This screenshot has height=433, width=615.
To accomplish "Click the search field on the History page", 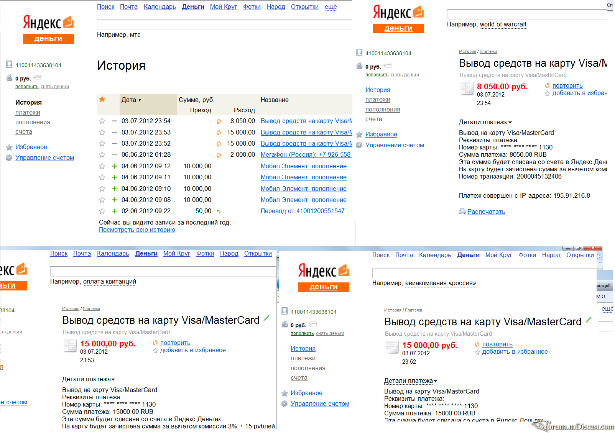I will 225,25.
